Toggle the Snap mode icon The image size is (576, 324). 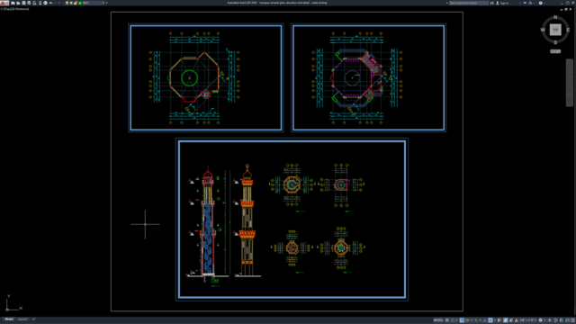pos(452,320)
